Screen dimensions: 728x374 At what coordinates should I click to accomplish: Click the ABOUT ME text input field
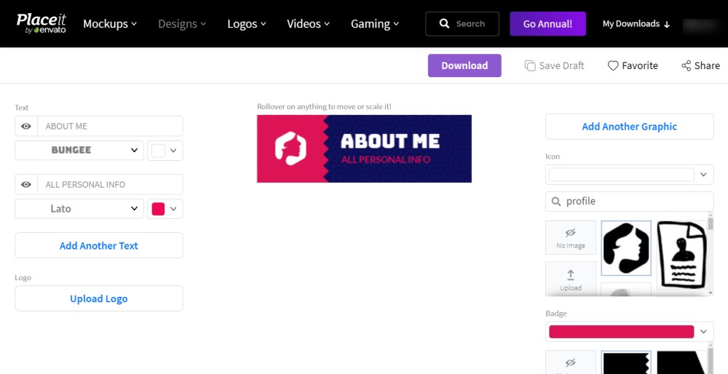pyautogui.click(x=110, y=126)
